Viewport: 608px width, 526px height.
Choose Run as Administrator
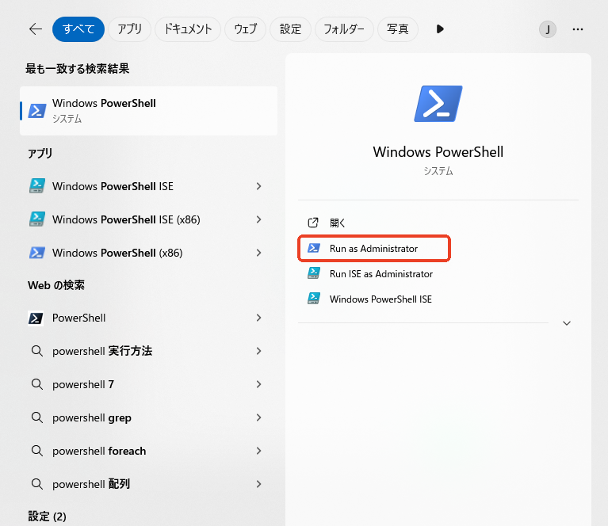coord(374,249)
